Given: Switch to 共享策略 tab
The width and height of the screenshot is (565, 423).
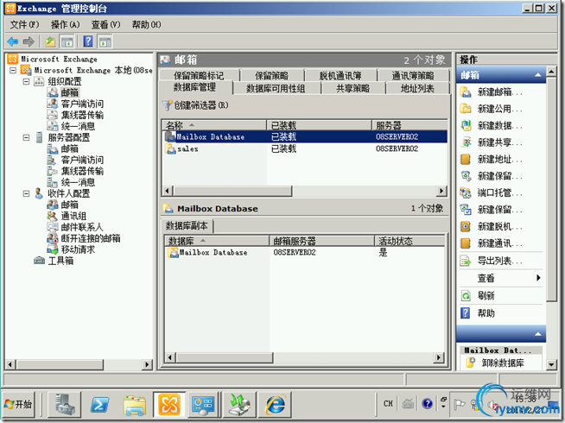Looking at the screenshot, I should pyautogui.click(x=353, y=88).
